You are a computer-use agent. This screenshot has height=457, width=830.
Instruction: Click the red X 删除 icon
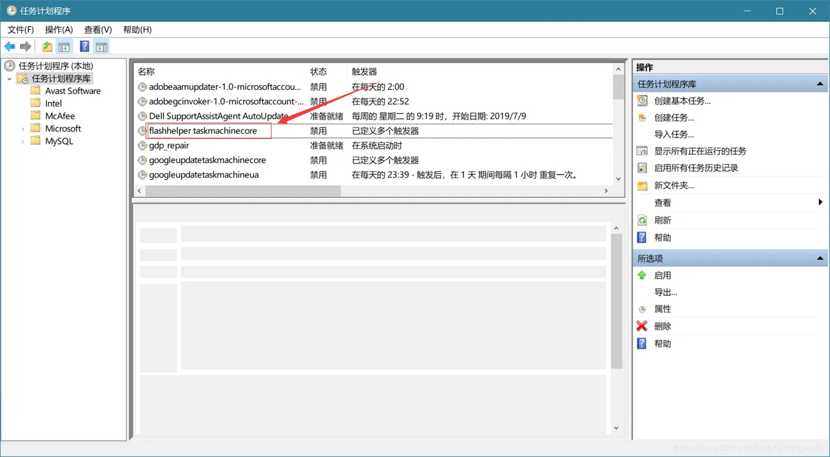642,326
